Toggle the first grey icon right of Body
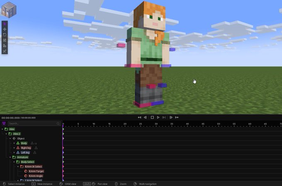 coord(32,143)
